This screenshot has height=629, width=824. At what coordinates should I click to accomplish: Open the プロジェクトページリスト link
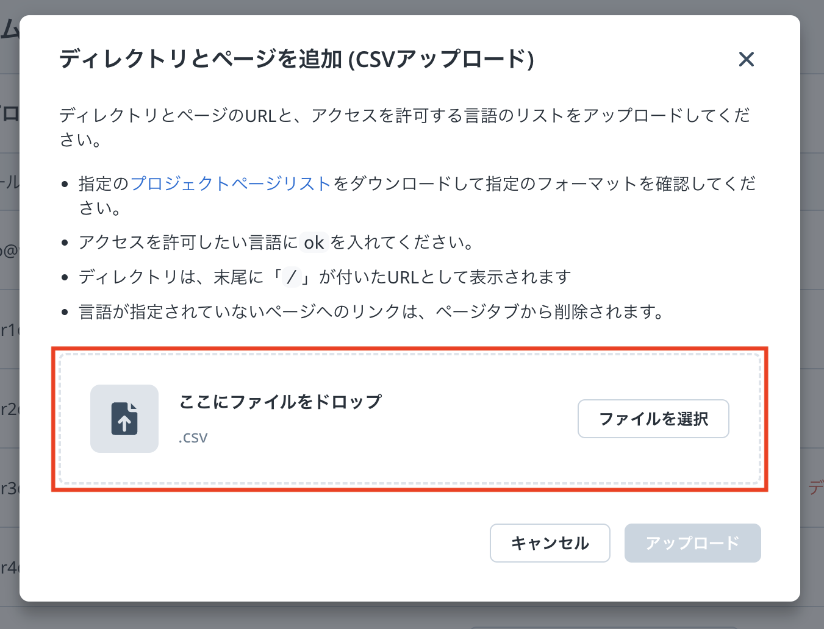(x=231, y=183)
